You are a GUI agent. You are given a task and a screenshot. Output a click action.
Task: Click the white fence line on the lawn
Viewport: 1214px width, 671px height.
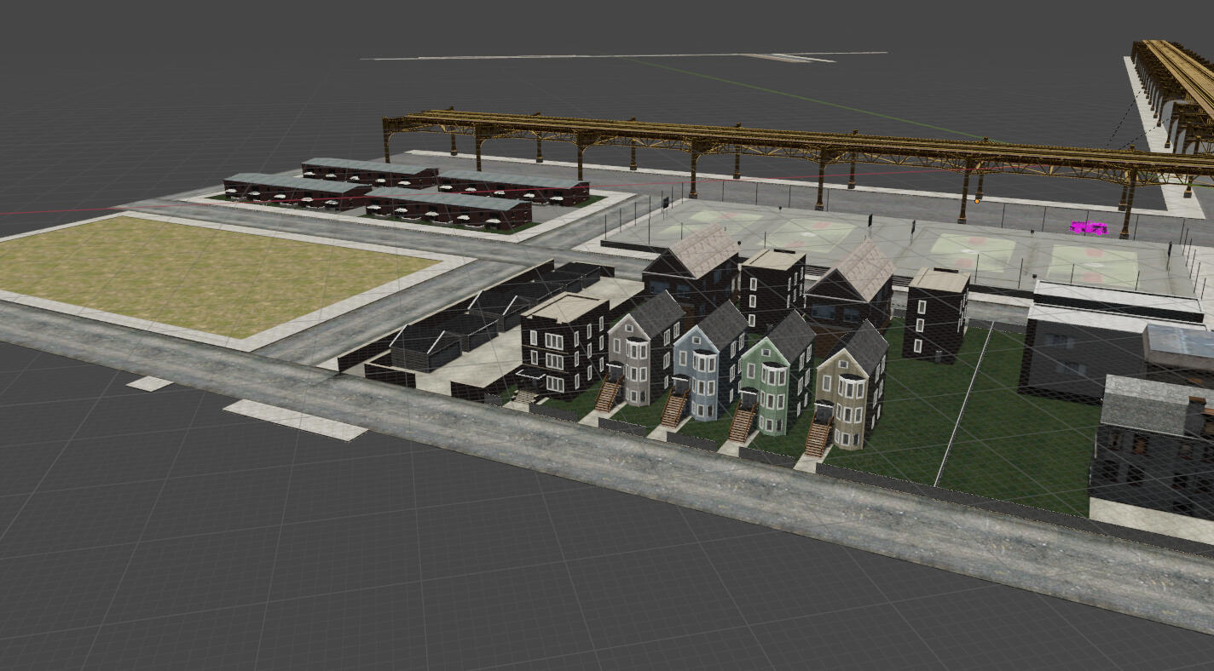pos(965,404)
